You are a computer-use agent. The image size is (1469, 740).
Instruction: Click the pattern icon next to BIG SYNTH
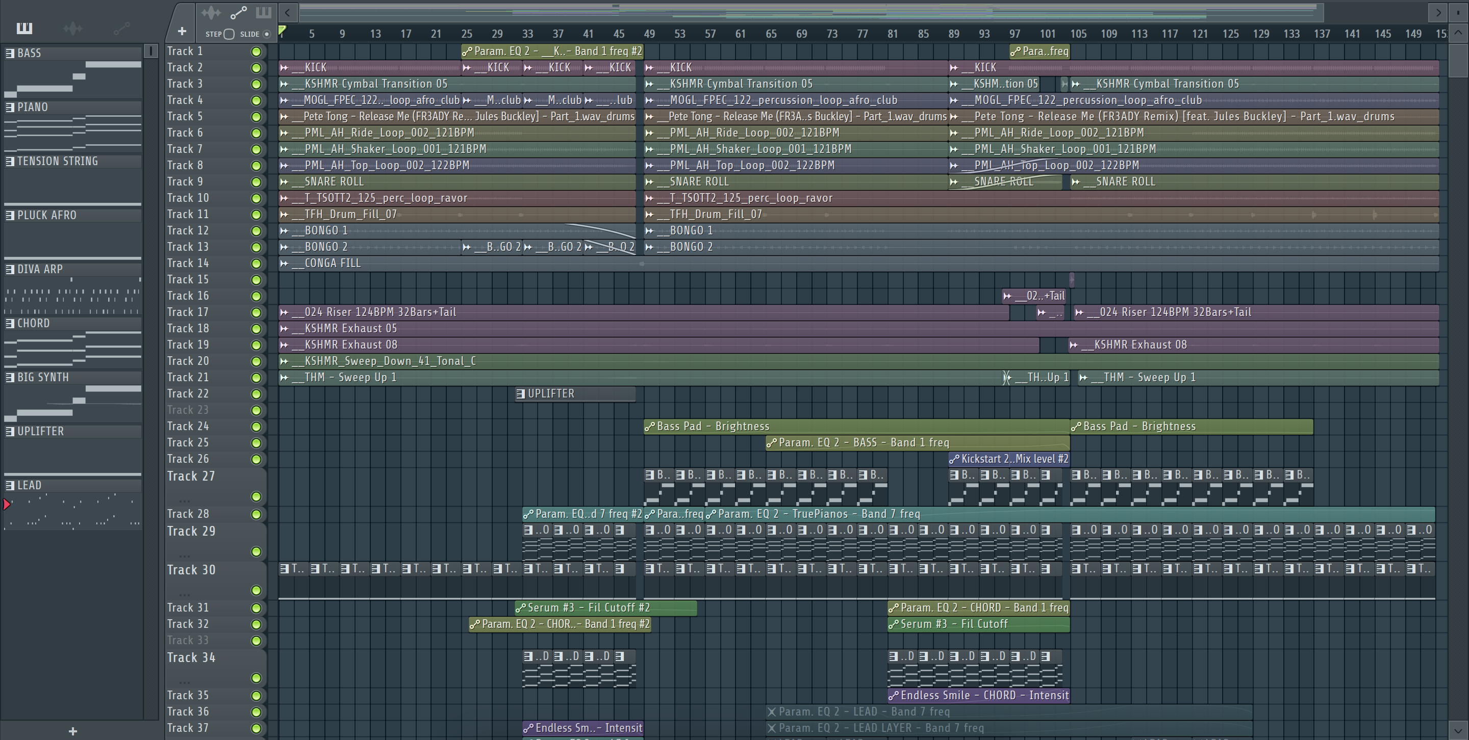[x=10, y=377]
